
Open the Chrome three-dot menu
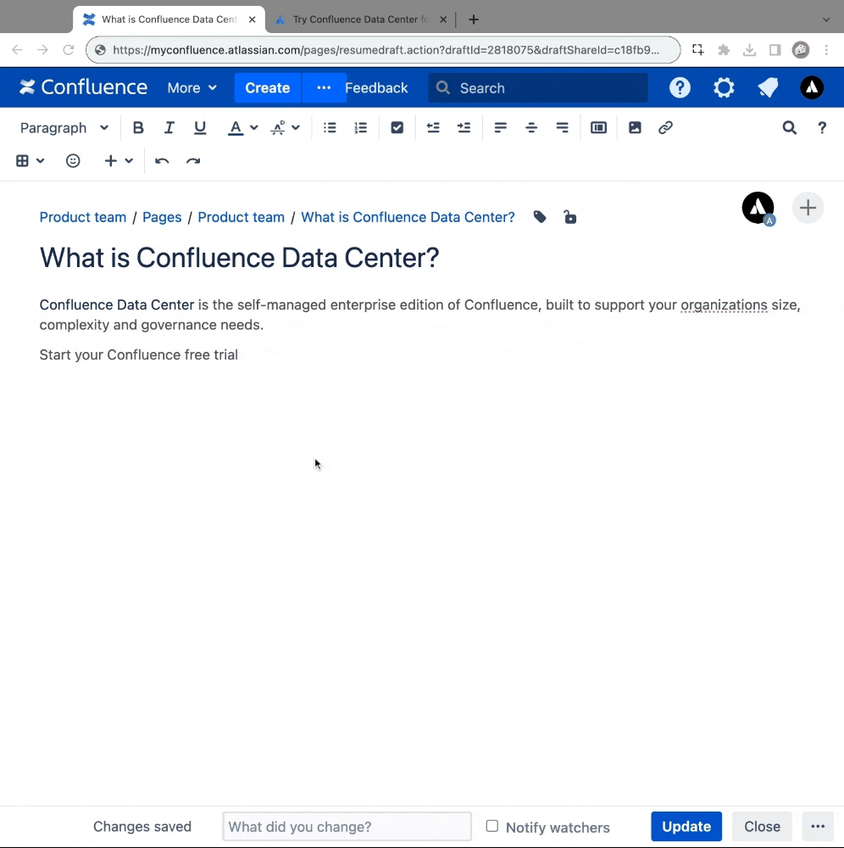(x=826, y=50)
